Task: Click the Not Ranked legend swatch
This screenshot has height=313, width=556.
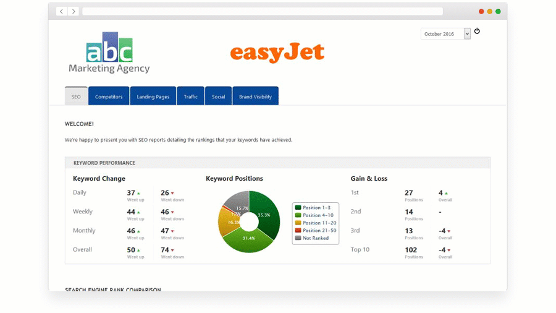Action: pyautogui.click(x=298, y=238)
